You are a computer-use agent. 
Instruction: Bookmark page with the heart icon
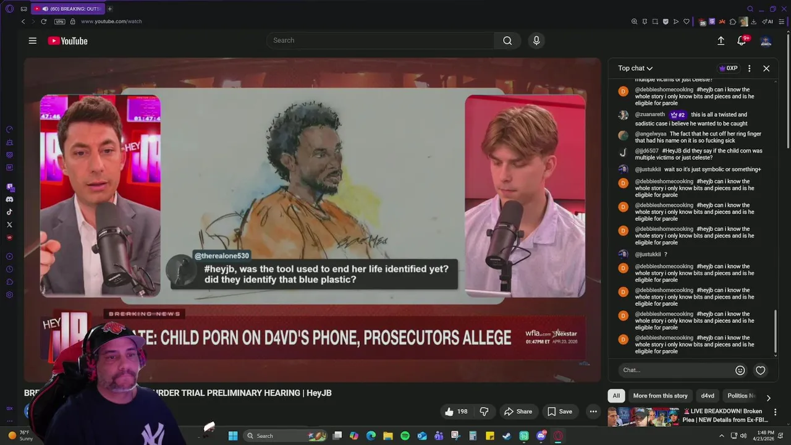tap(687, 22)
